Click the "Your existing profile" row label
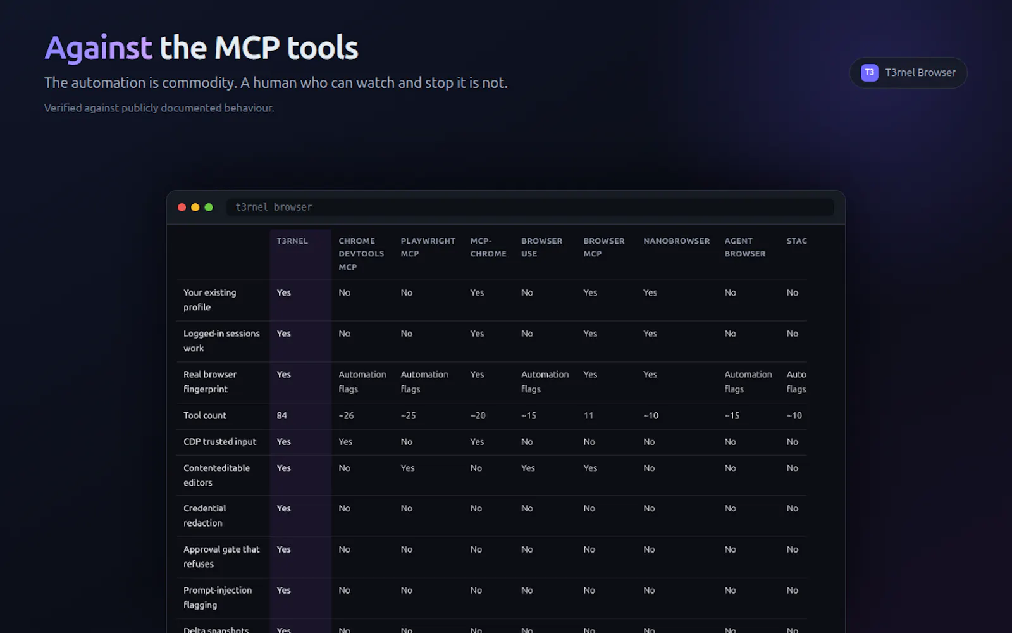Screen dimensions: 1012x633 point(209,300)
